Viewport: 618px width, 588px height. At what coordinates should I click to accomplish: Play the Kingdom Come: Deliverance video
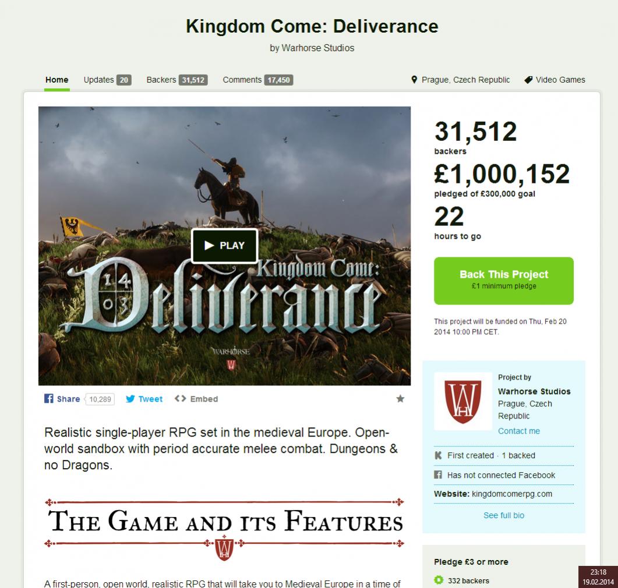tap(224, 245)
